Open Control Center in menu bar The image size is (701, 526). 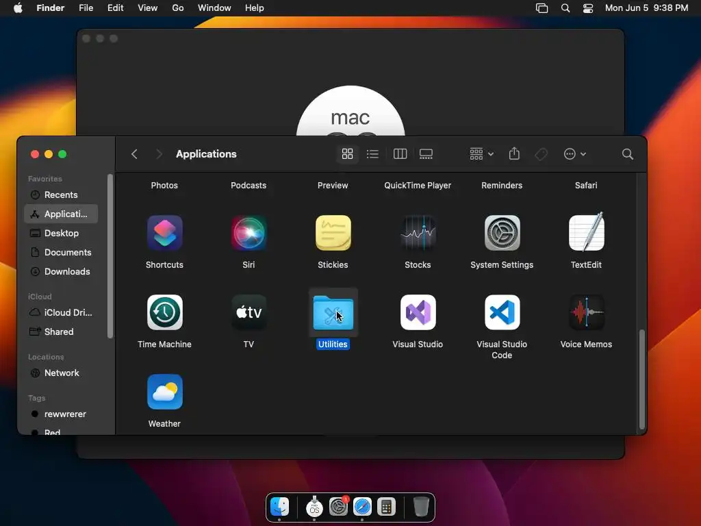(588, 8)
